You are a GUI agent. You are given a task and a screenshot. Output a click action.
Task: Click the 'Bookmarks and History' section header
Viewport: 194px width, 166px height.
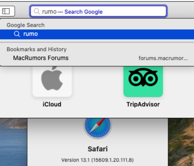click(x=37, y=49)
